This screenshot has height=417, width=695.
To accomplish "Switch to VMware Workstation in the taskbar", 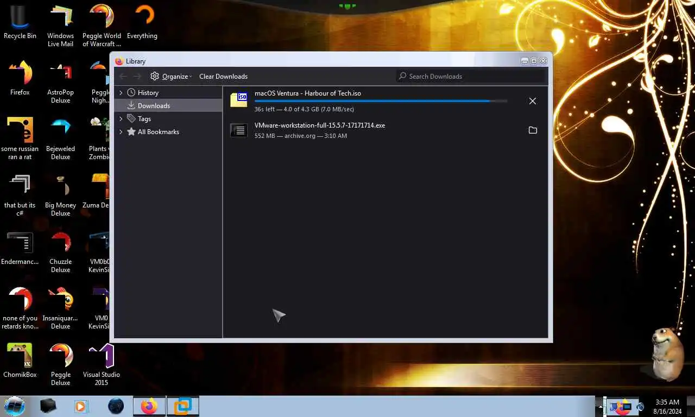I will point(183,406).
